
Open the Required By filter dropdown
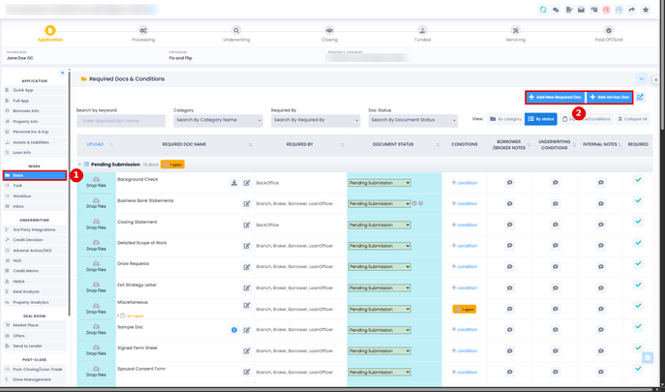tap(316, 120)
